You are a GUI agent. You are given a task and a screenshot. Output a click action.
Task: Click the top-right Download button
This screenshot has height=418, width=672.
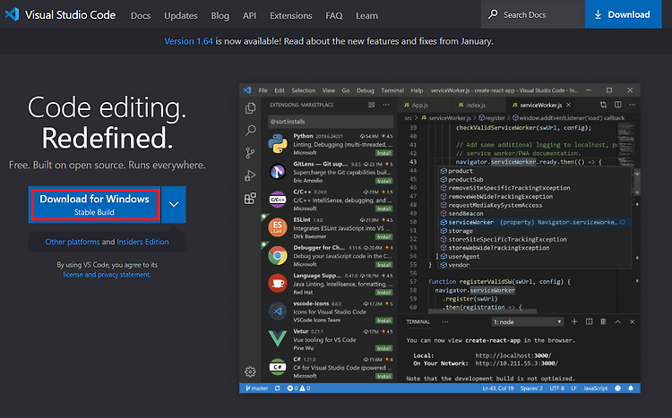pos(623,14)
